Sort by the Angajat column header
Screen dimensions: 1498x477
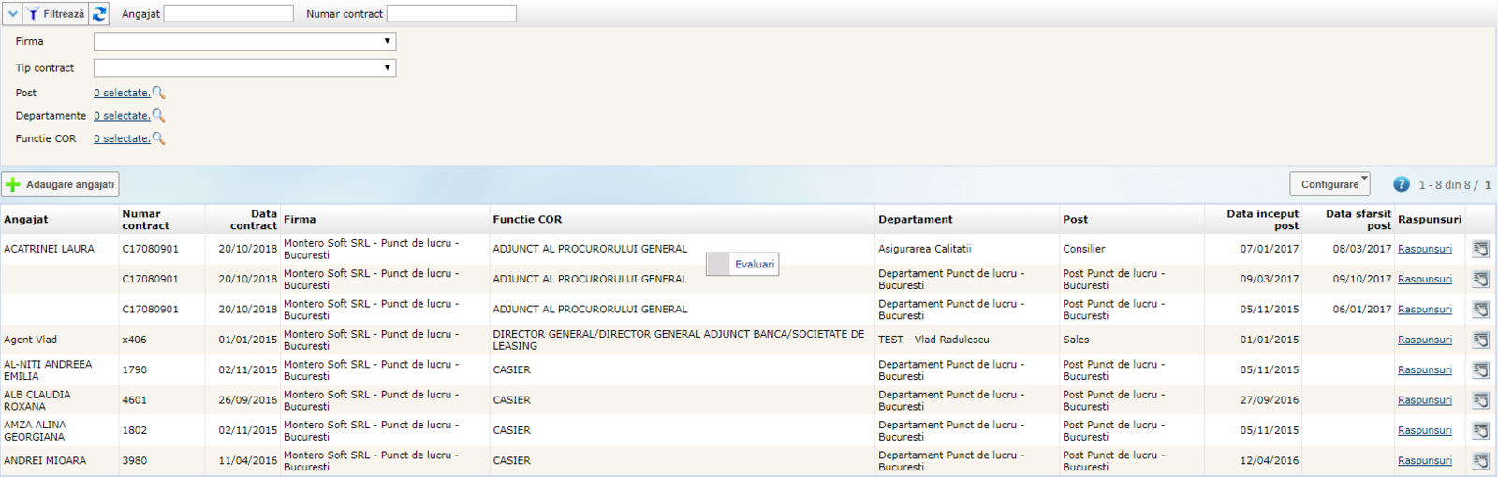(x=26, y=220)
